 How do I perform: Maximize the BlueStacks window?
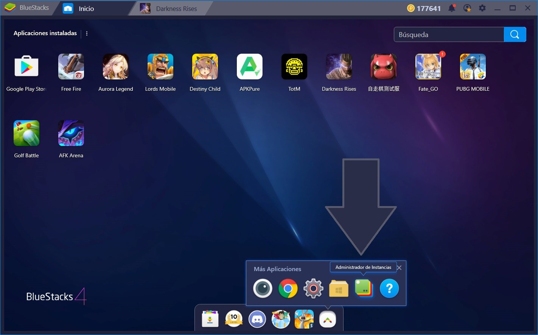[513, 8]
